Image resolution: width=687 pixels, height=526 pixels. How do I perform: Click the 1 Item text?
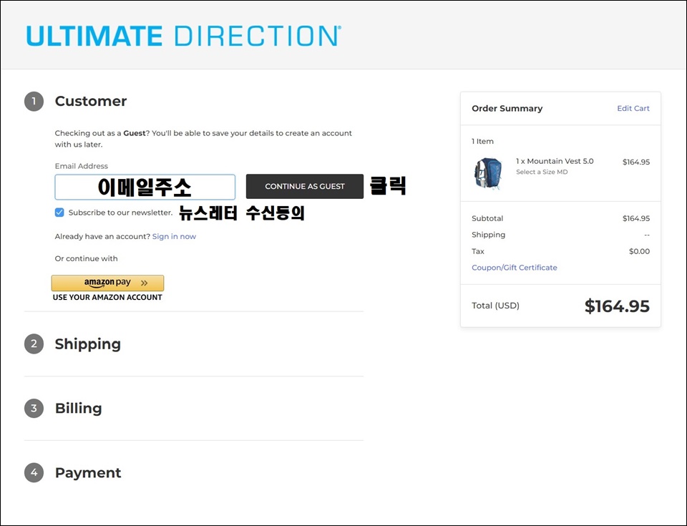pos(482,141)
